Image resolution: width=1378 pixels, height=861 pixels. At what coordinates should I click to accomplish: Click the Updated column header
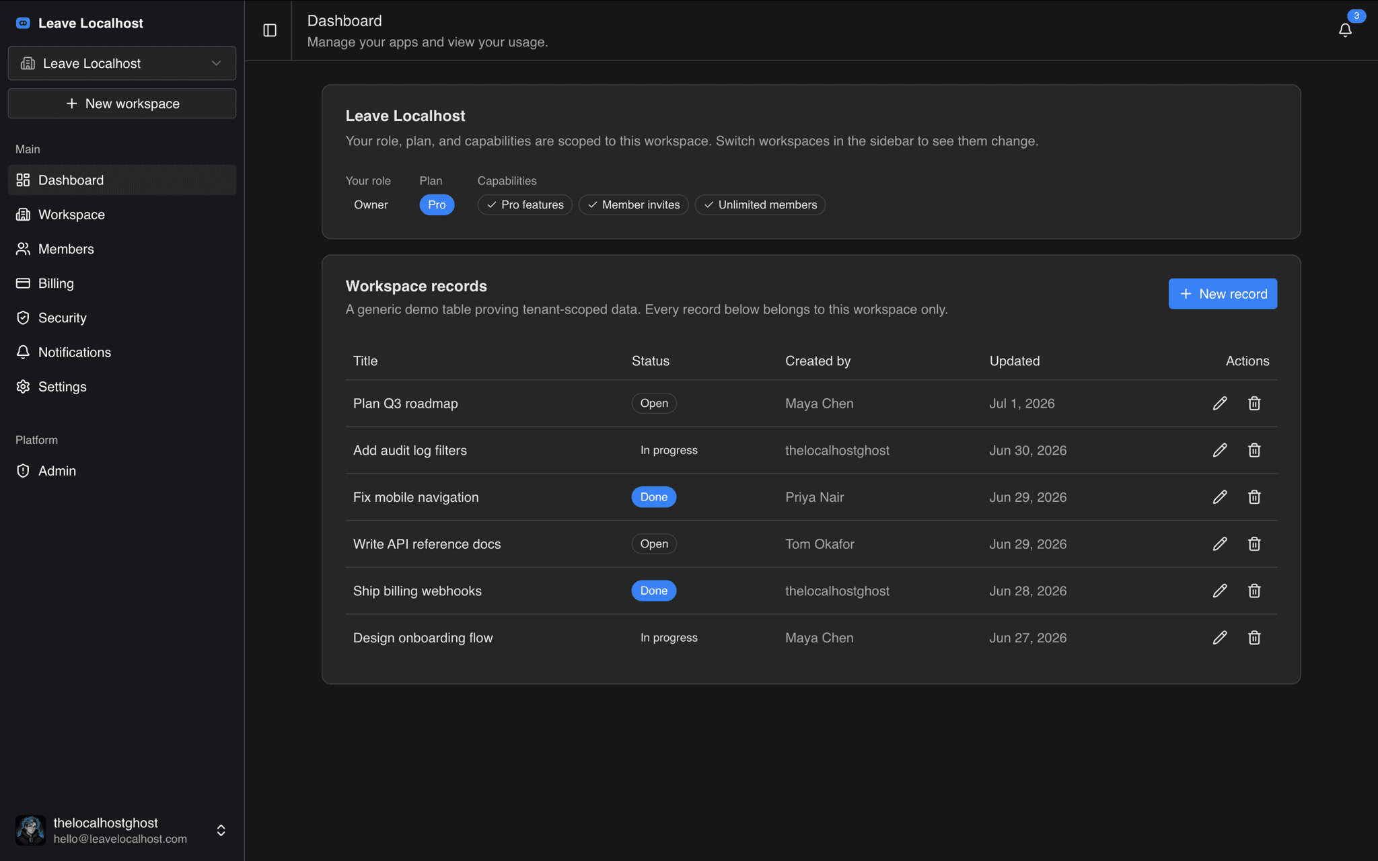1014,361
